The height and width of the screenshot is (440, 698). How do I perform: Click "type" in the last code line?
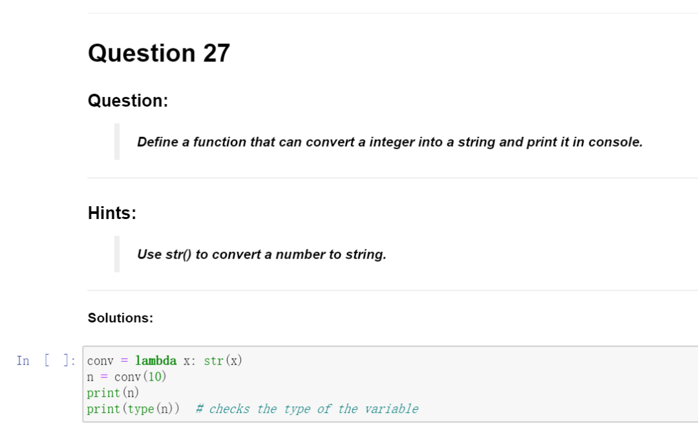141,409
